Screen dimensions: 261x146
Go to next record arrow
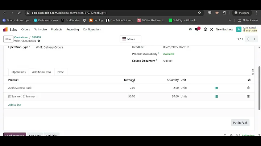[254, 39]
